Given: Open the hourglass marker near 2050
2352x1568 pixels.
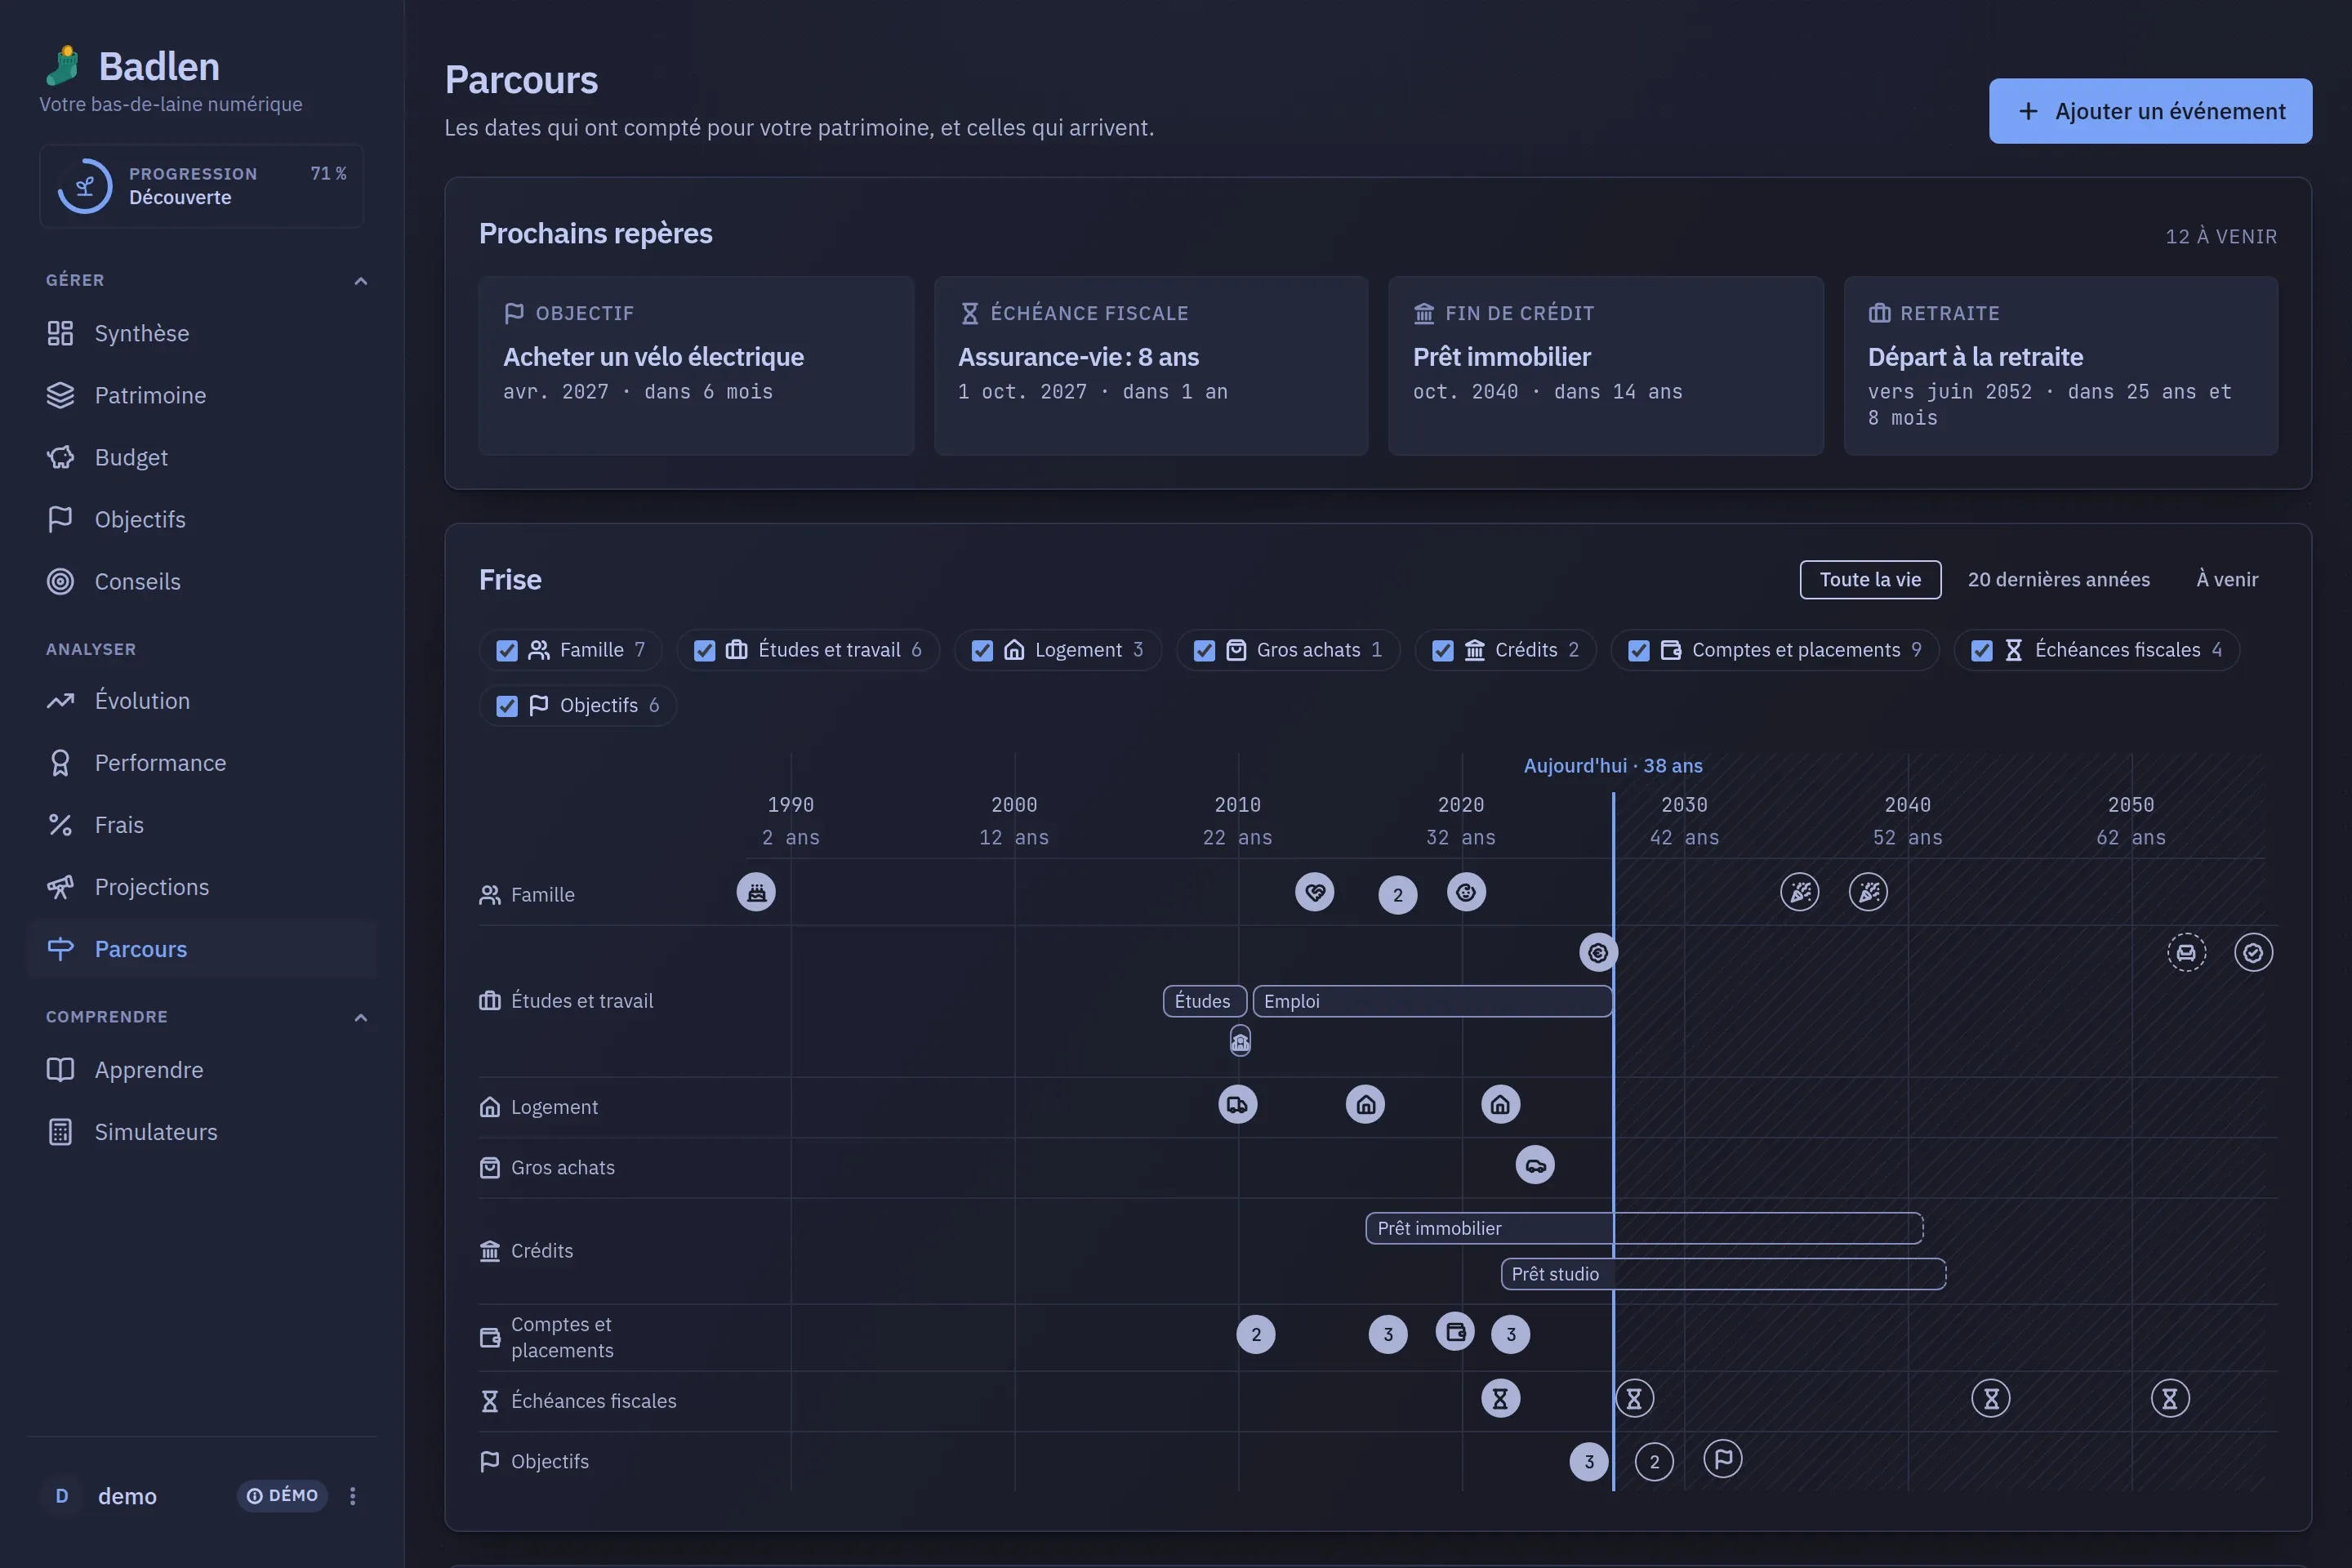Looking at the screenshot, I should [x=2170, y=1399].
